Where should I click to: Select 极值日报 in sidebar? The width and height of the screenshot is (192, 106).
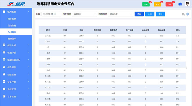(x=12, y=39)
